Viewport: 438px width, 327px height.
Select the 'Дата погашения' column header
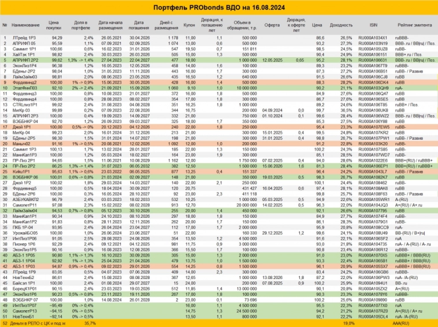pos(139,25)
